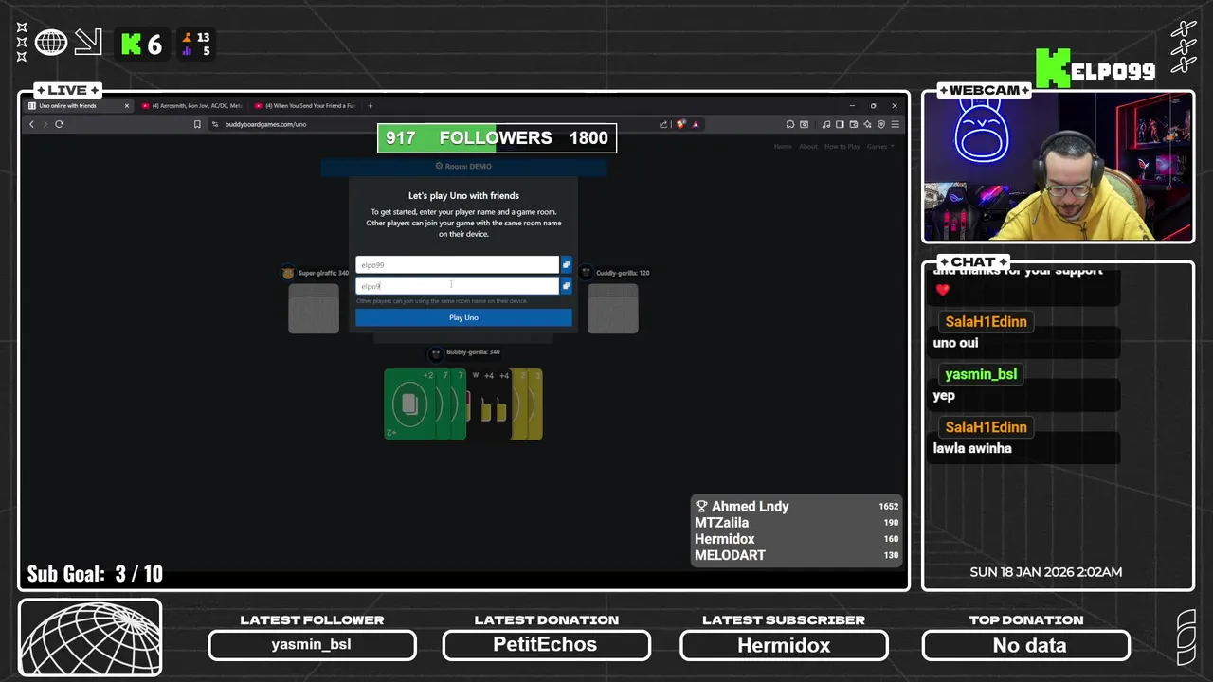The image size is (1213, 682).
Task: Click the webcam feed thumbnail
Action: pyautogui.click(x=1059, y=168)
